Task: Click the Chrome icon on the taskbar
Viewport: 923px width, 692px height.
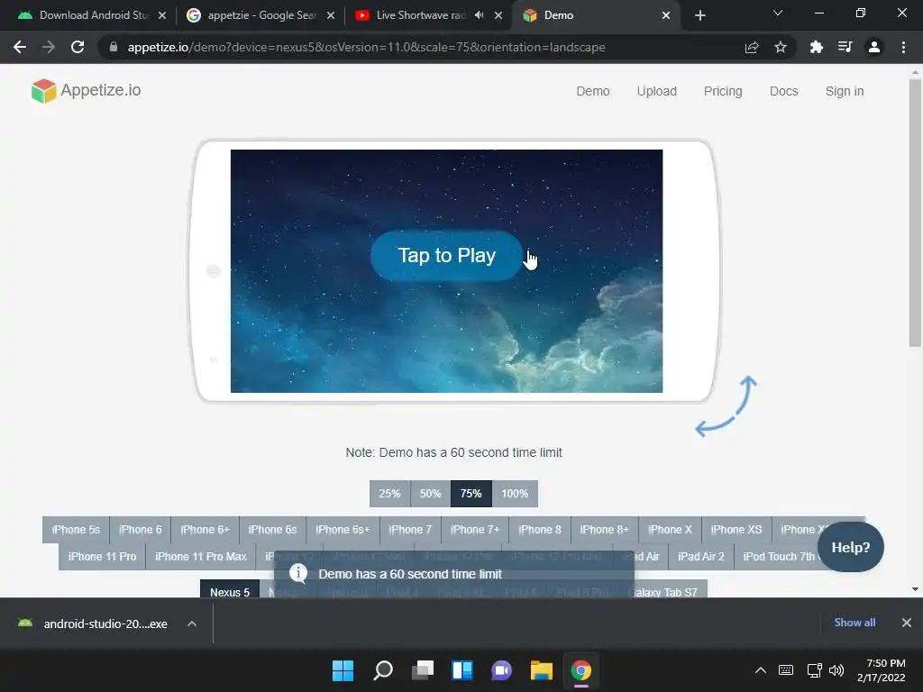Action: (581, 670)
